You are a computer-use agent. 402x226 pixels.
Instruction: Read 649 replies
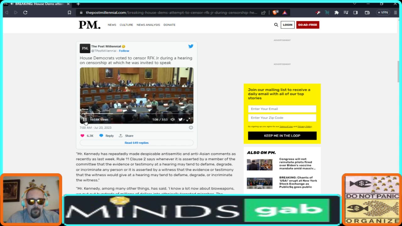coord(137,143)
